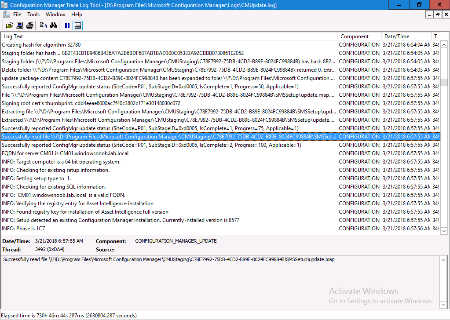Image resolution: width=450 pixels, height=320 pixels.
Task: Select update status row with Progress=50
Action: click(x=220, y=87)
